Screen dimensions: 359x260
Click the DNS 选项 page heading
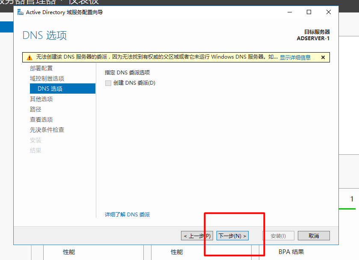(45, 35)
